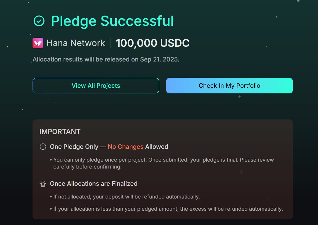Select the Hana Network project name
Screen dimensions: 318x225
coord(76,43)
